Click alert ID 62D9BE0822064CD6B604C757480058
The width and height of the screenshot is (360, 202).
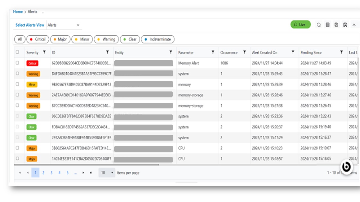82,63
